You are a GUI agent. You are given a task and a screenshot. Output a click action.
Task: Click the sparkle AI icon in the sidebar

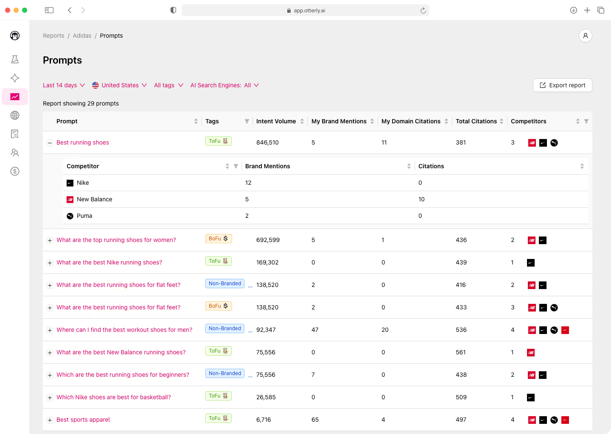[x=15, y=78]
